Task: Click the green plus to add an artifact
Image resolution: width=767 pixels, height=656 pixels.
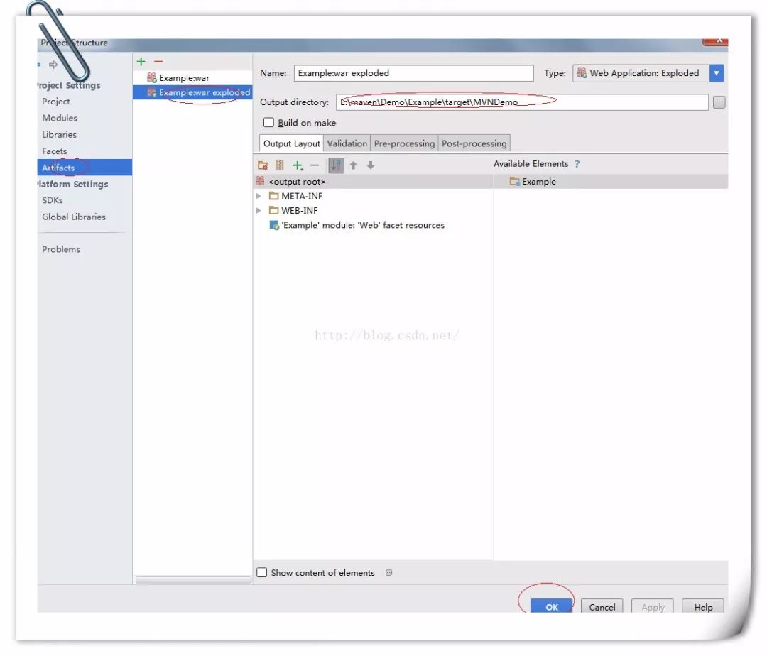Action: (141, 62)
